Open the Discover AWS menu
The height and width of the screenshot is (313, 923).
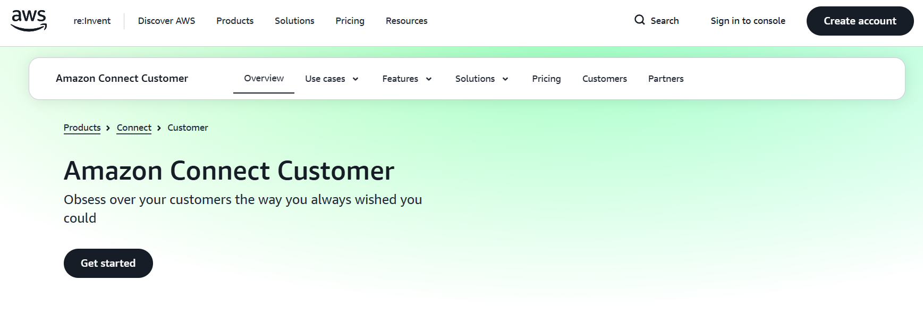[166, 21]
